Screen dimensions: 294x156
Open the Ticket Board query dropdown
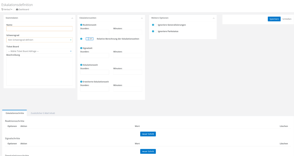[39, 51]
